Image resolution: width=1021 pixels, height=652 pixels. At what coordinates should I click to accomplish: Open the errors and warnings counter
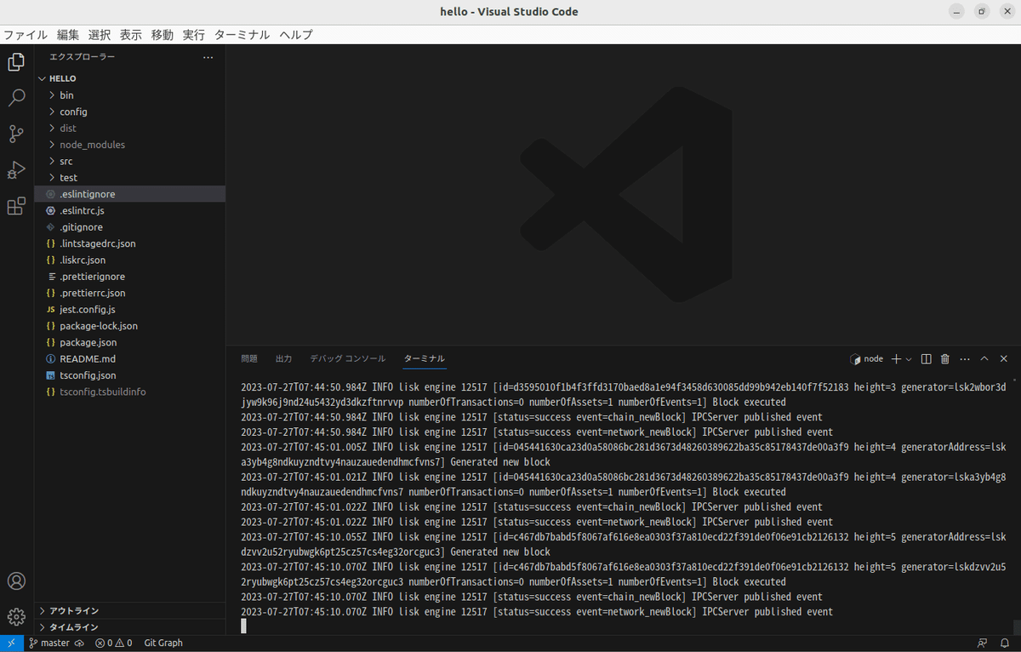(113, 643)
